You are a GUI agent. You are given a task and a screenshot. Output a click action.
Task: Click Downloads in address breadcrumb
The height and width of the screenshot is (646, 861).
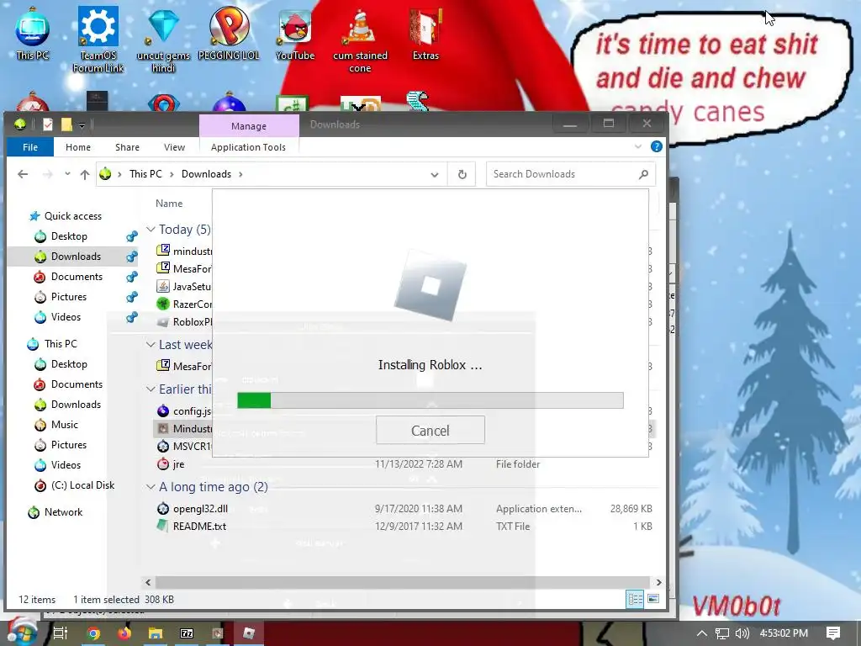tap(207, 174)
